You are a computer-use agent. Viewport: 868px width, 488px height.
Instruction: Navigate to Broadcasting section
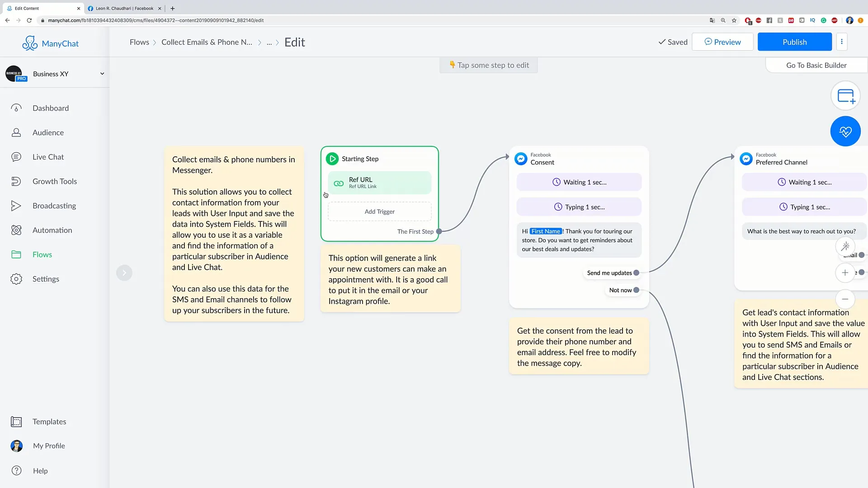tap(54, 206)
